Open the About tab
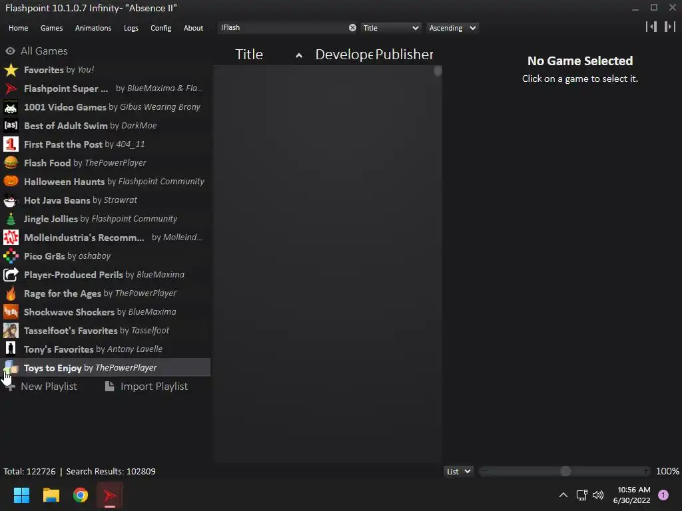The width and height of the screenshot is (682, 511). 193,28
